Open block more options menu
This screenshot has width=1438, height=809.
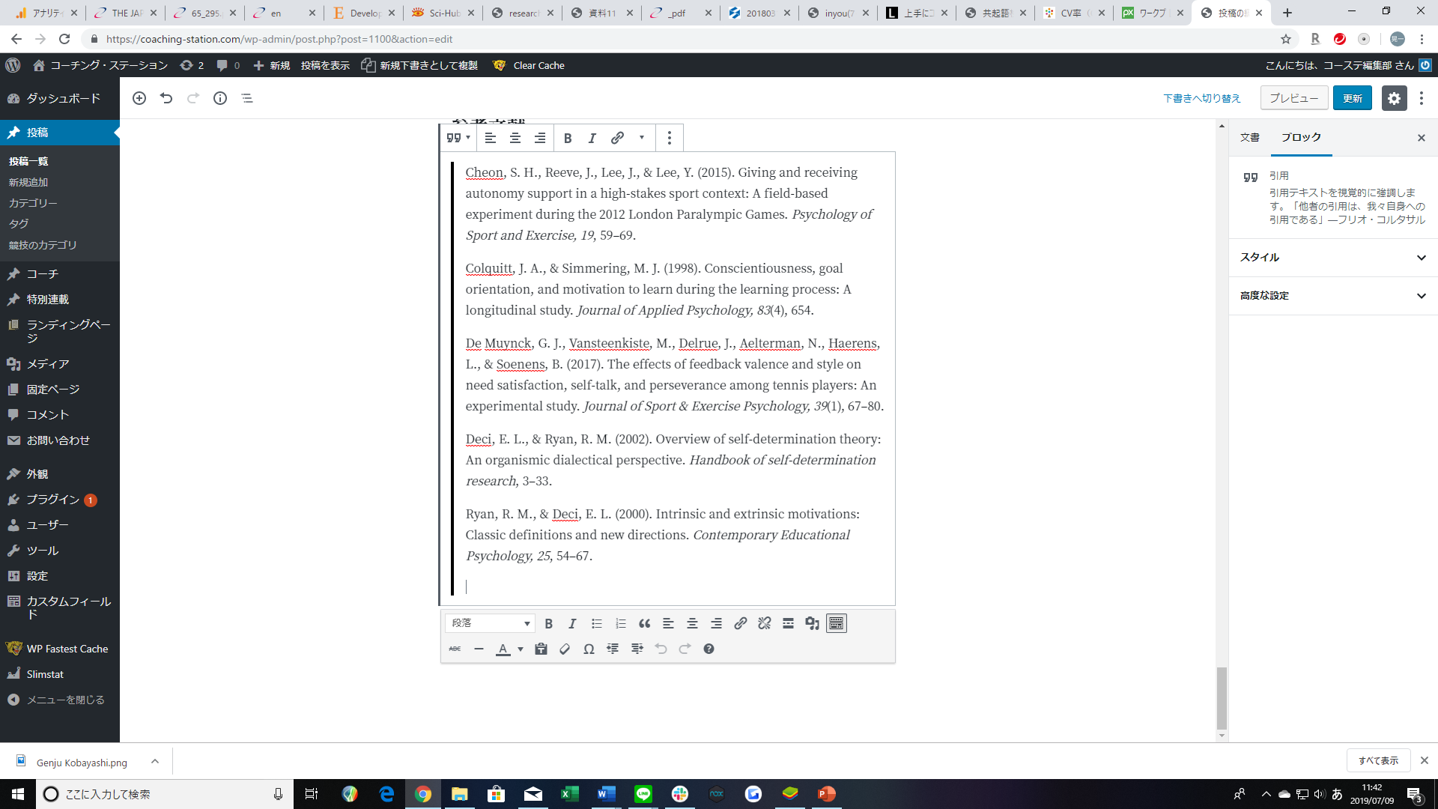coord(670,138)
